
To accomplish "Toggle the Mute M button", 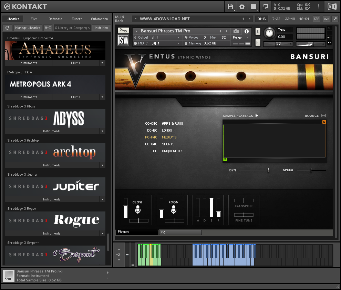I will [x=258, y=42].
